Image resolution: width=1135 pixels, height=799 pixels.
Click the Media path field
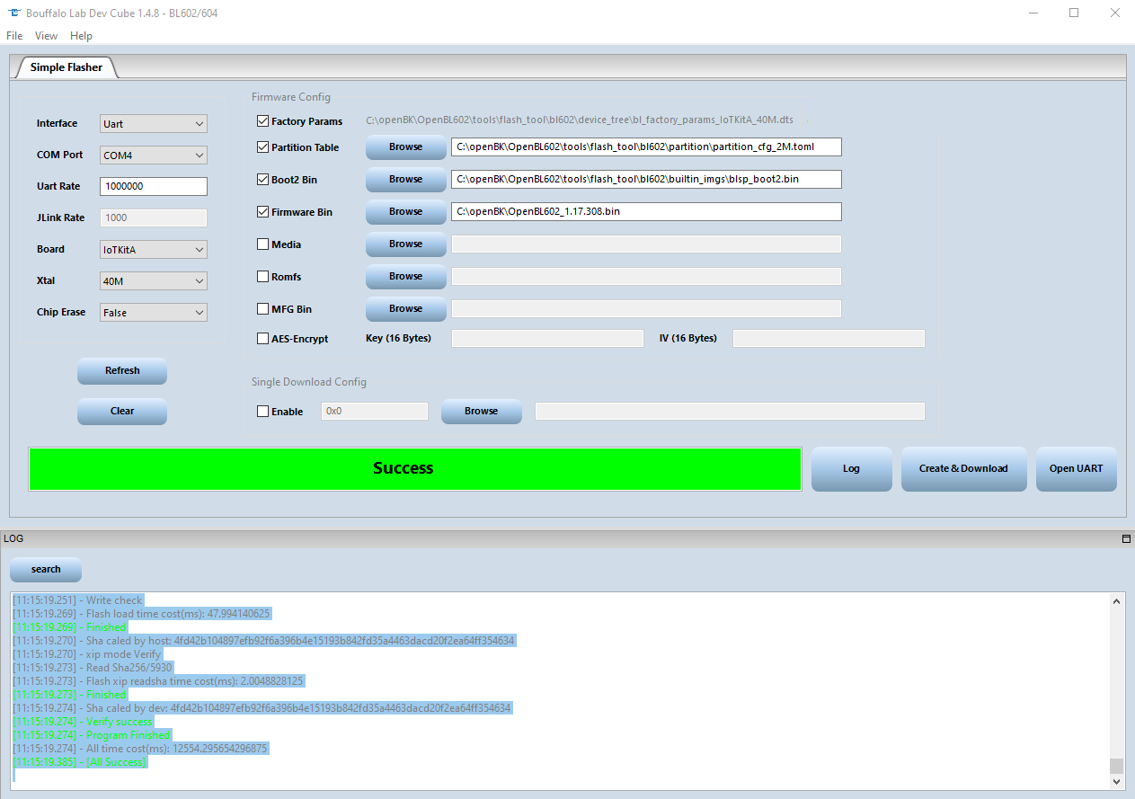pos(646,244)
